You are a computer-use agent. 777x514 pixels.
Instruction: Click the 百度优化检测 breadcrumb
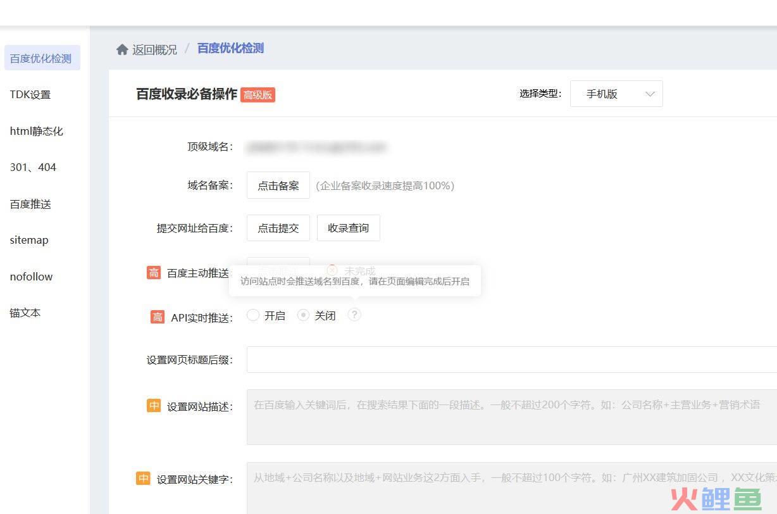point(230,49)
